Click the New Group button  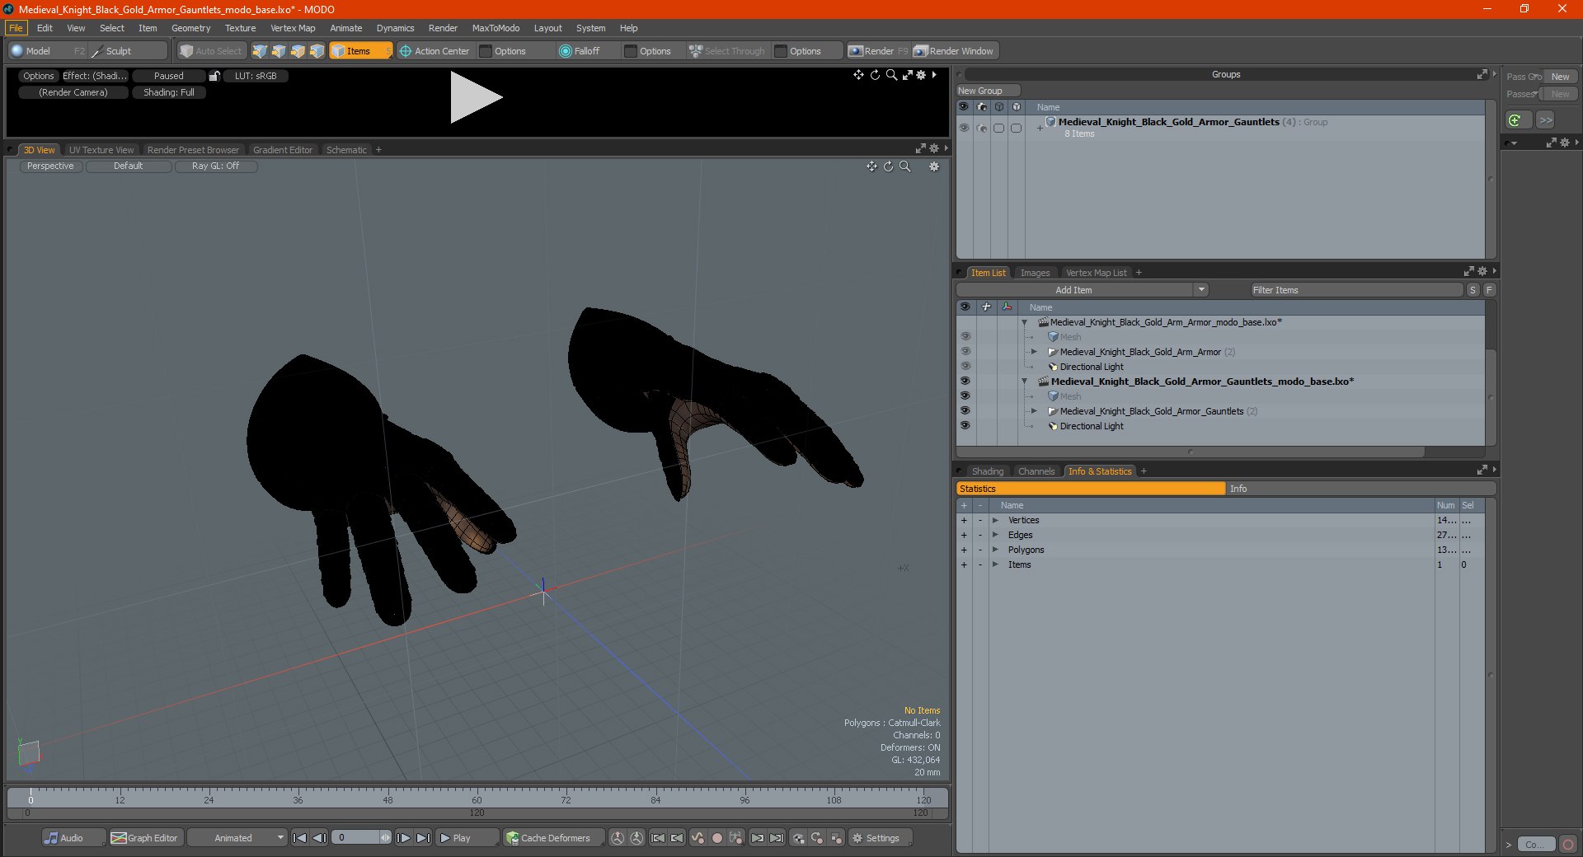988,91
